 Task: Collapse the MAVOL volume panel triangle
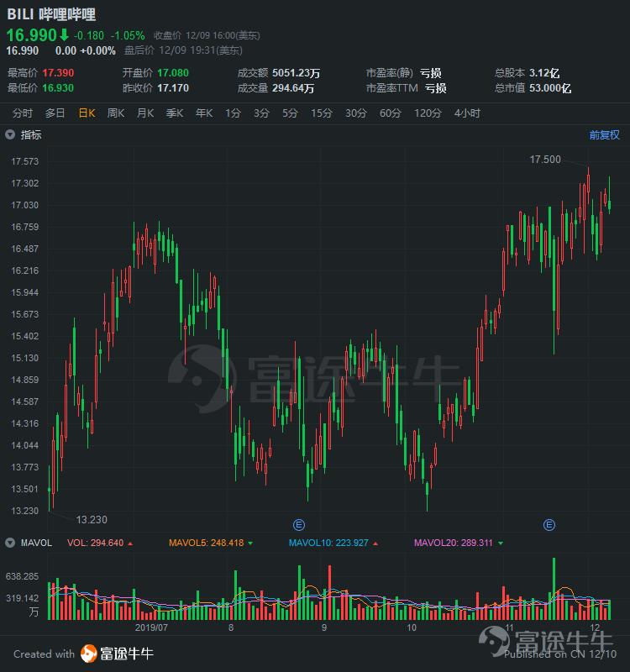pos(10,543)
